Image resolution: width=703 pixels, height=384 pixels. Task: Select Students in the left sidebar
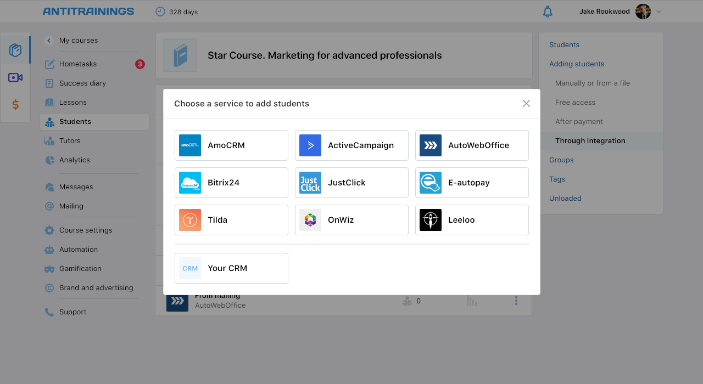tap(94, 122)
